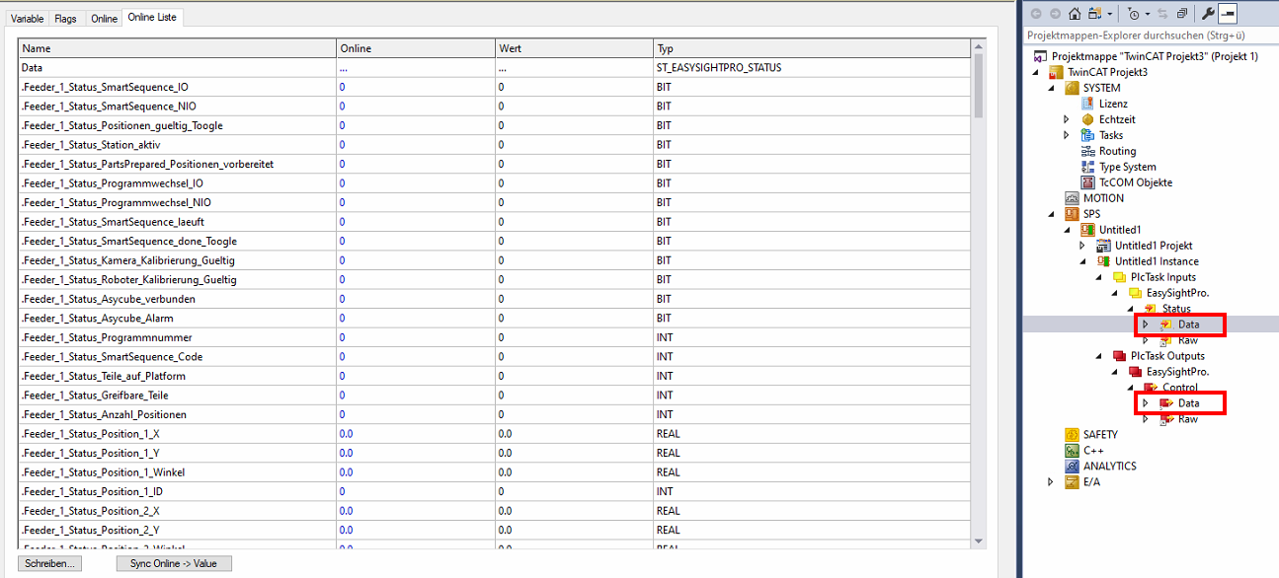Click the Sync Online -> Value button

click(x=174, y=563)
